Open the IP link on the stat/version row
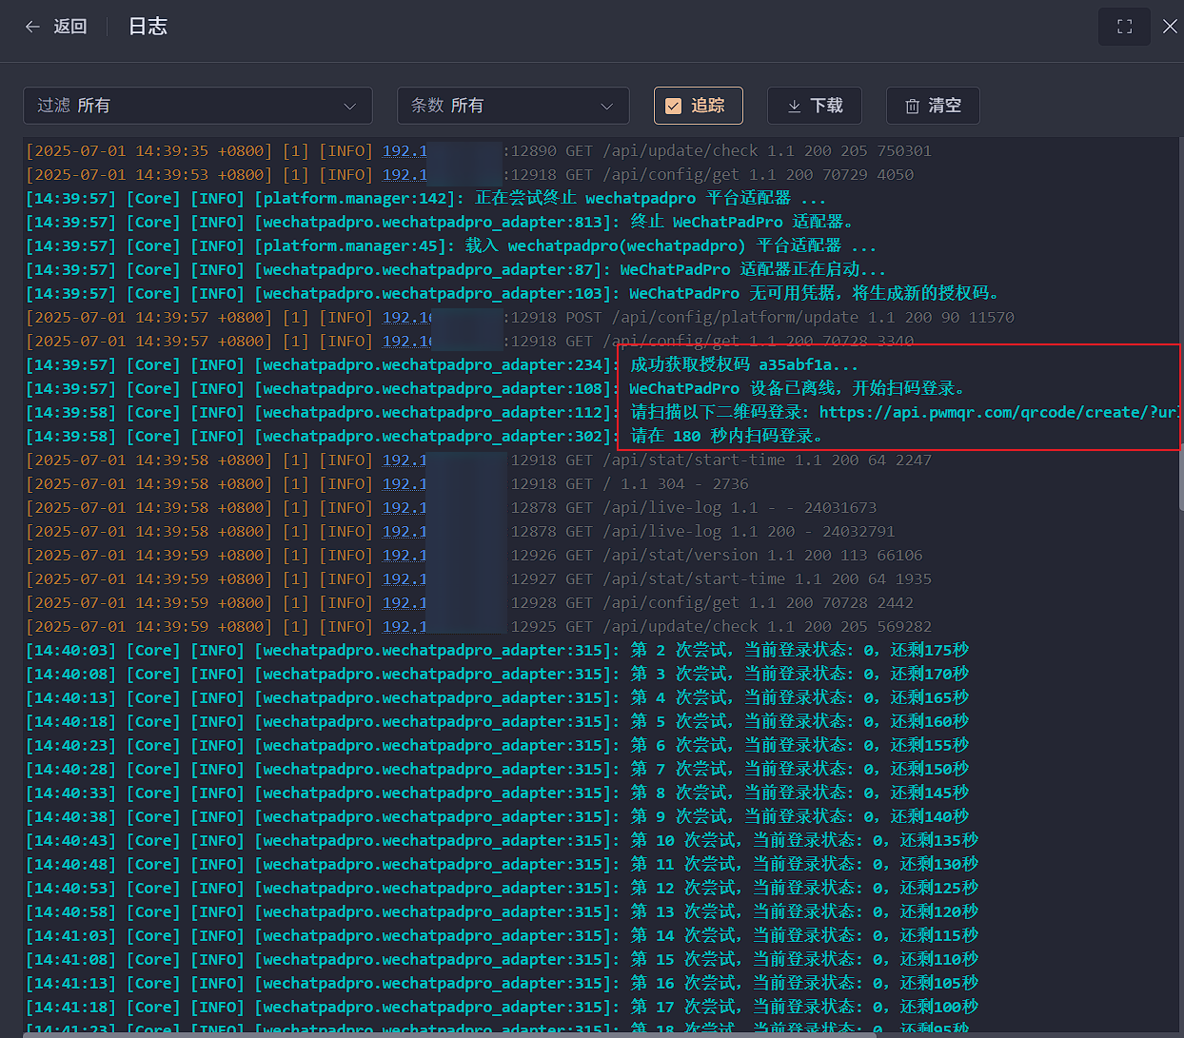This screenshot has height=1038, width=1184. click(x=405, y=556)
